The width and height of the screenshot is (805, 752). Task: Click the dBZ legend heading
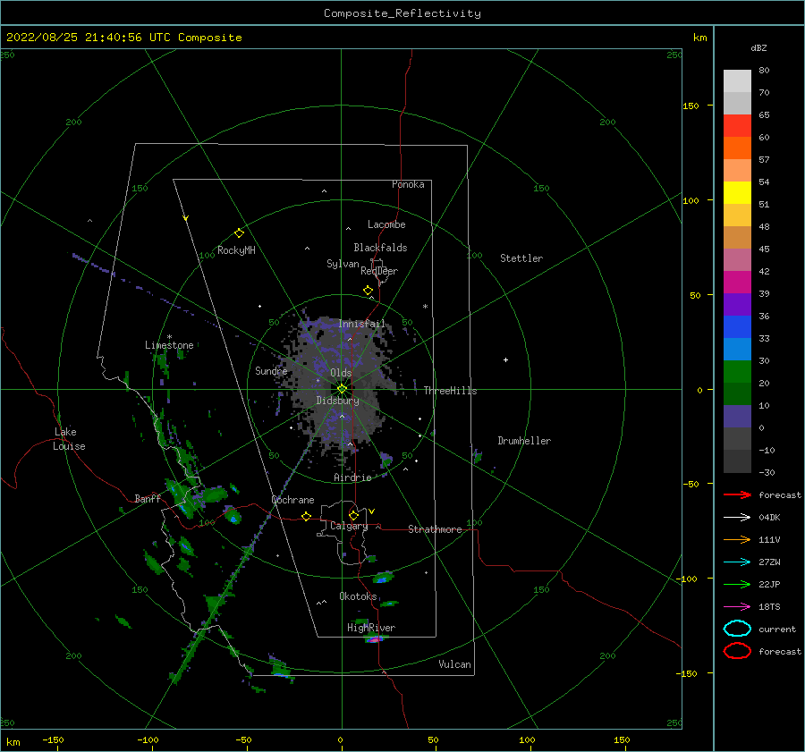pos(758,47)
